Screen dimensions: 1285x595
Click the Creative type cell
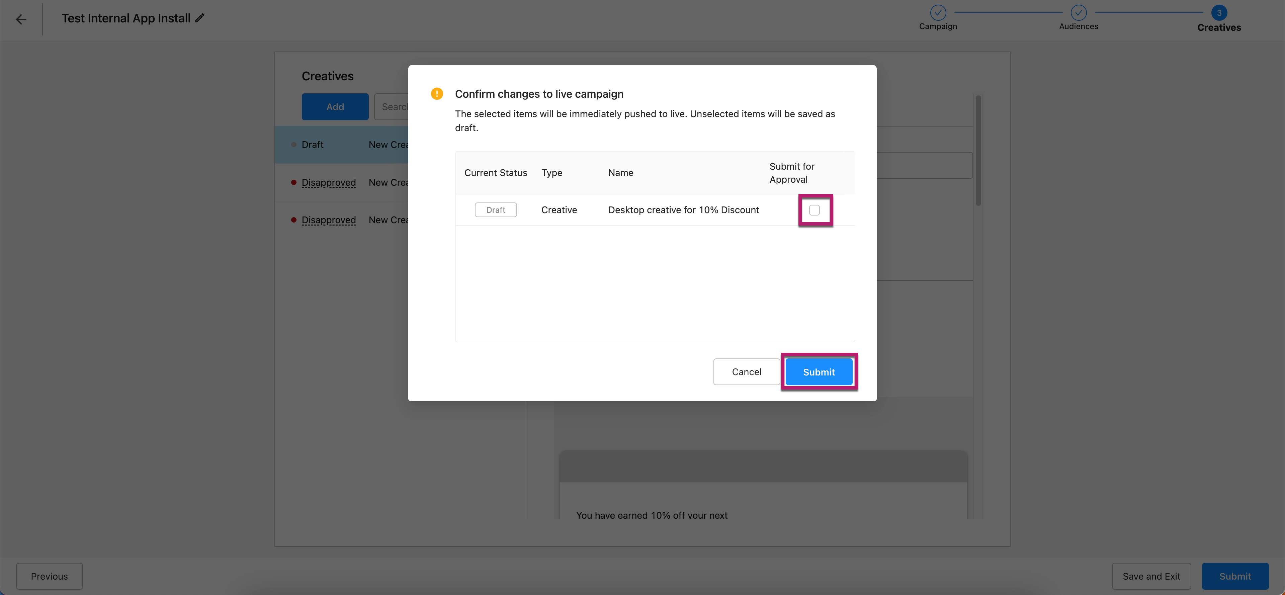pos(559,210)
